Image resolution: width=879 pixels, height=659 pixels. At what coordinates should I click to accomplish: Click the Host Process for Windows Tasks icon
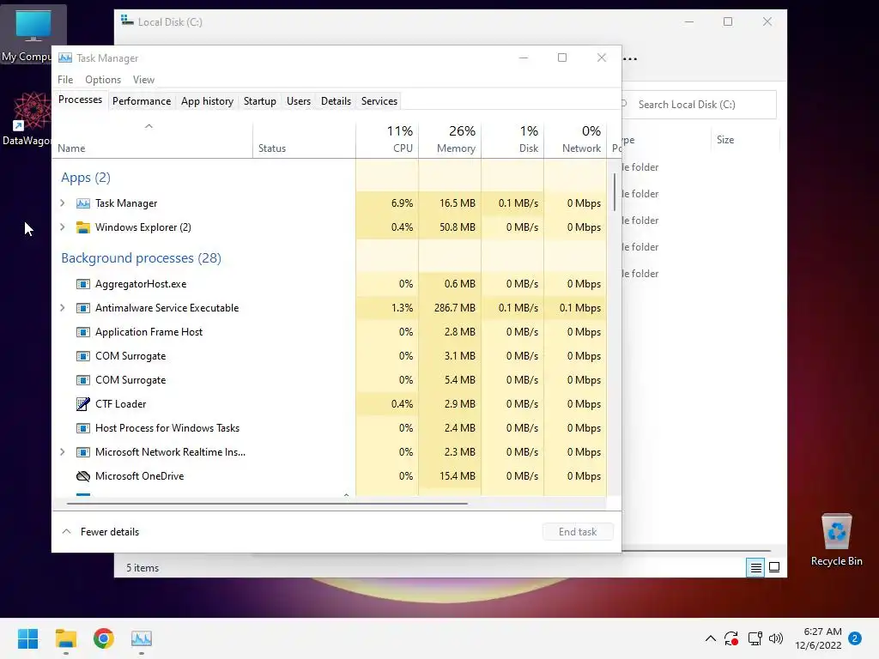click(83, 428)
